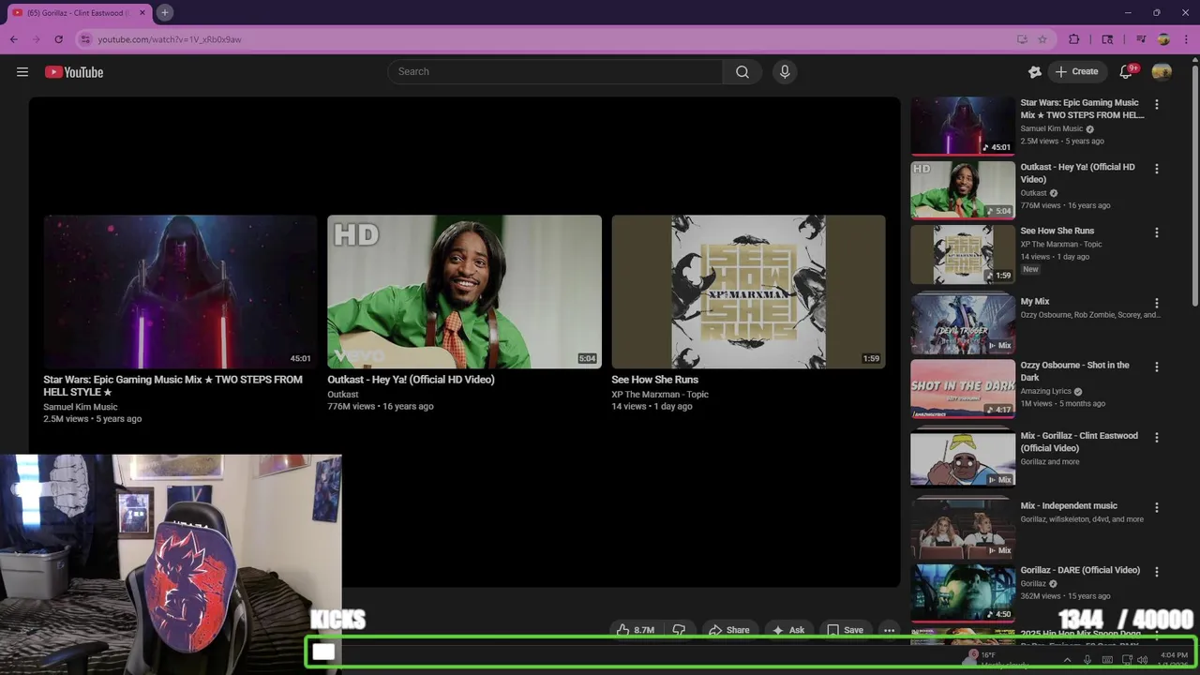Play Outkast Hey Ya endscreen thumbnail
The width and height of the screenshot is (1200, 675).
pos(464,292)
